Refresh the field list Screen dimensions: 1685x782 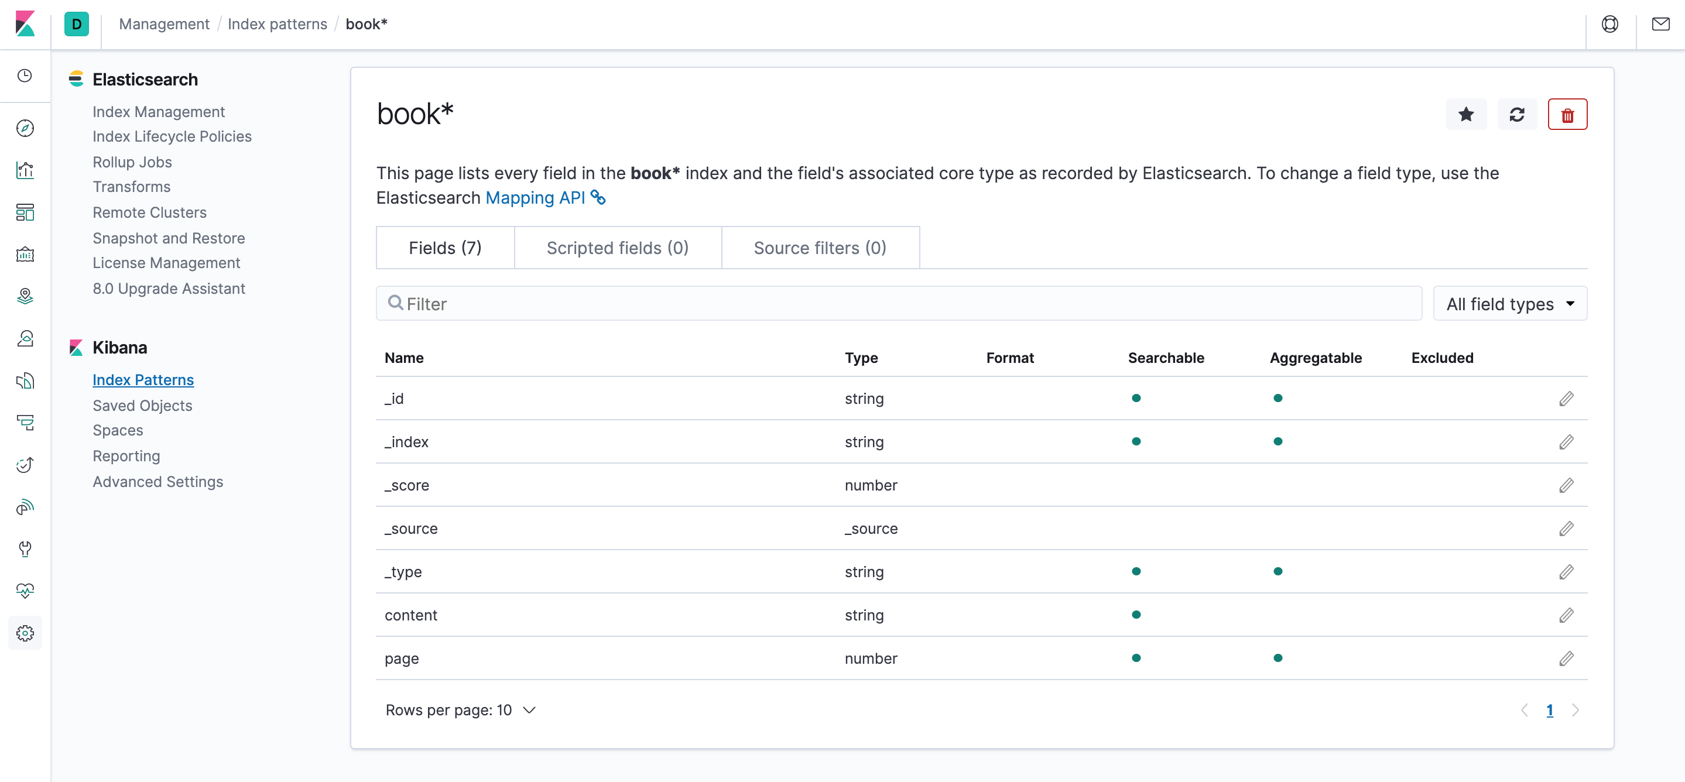tap(1516, 114)
